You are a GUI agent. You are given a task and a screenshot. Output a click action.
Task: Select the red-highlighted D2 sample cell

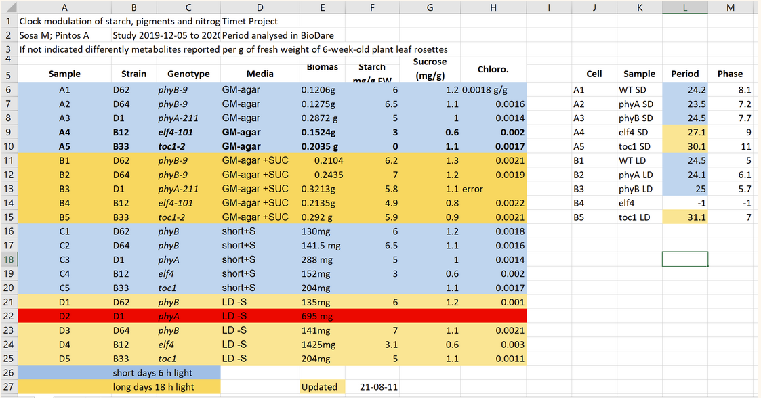click(x=64, y=316)
